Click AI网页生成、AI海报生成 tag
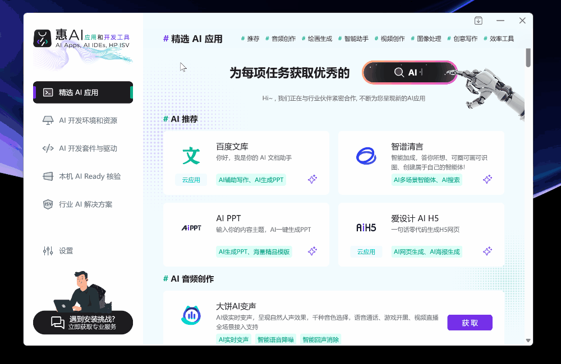This screenshot has width=561, height=364. [x=426, y=252]
